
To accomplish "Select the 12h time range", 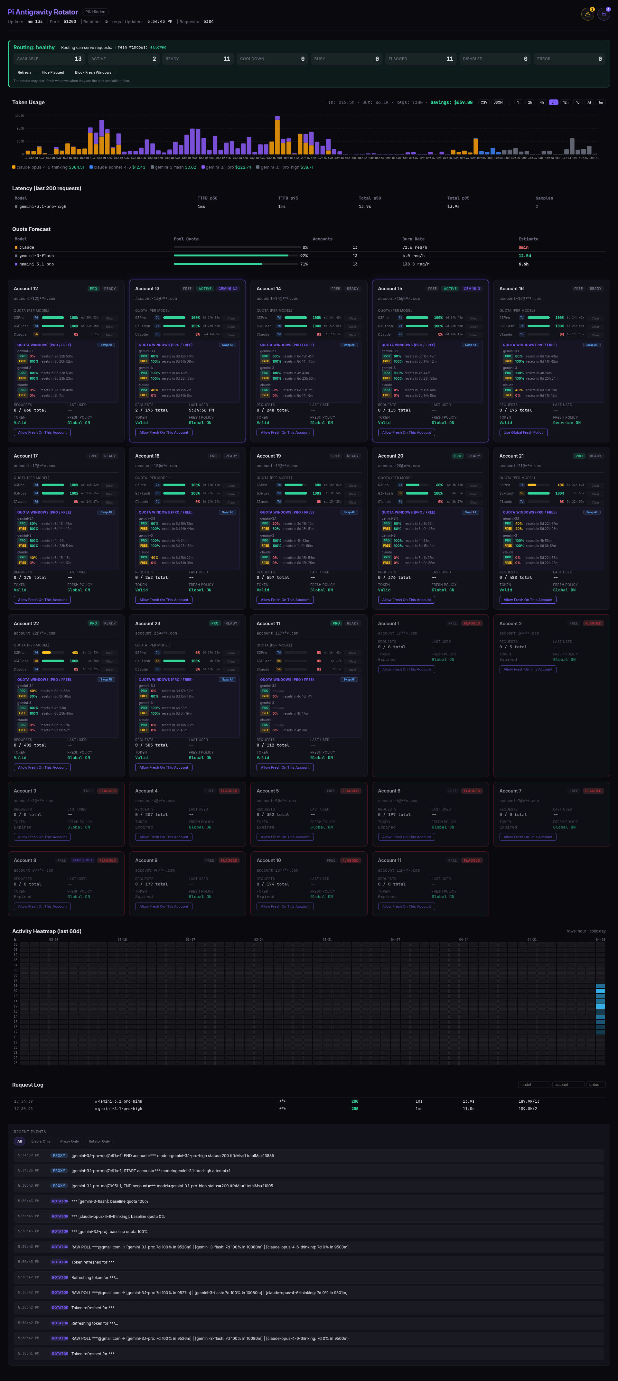I will pos(566,102).
